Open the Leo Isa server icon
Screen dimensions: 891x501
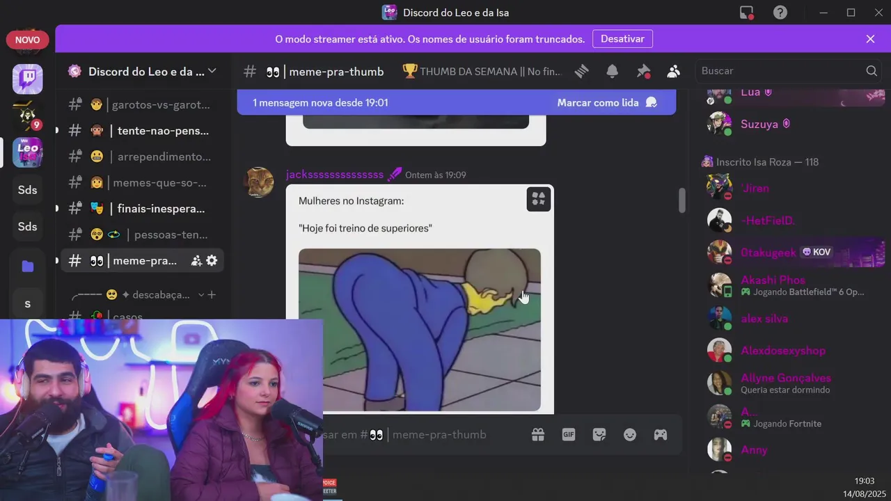(28, 152)
